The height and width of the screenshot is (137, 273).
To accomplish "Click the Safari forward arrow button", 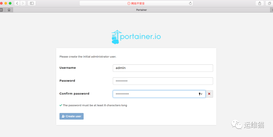I will pos(23,3).
